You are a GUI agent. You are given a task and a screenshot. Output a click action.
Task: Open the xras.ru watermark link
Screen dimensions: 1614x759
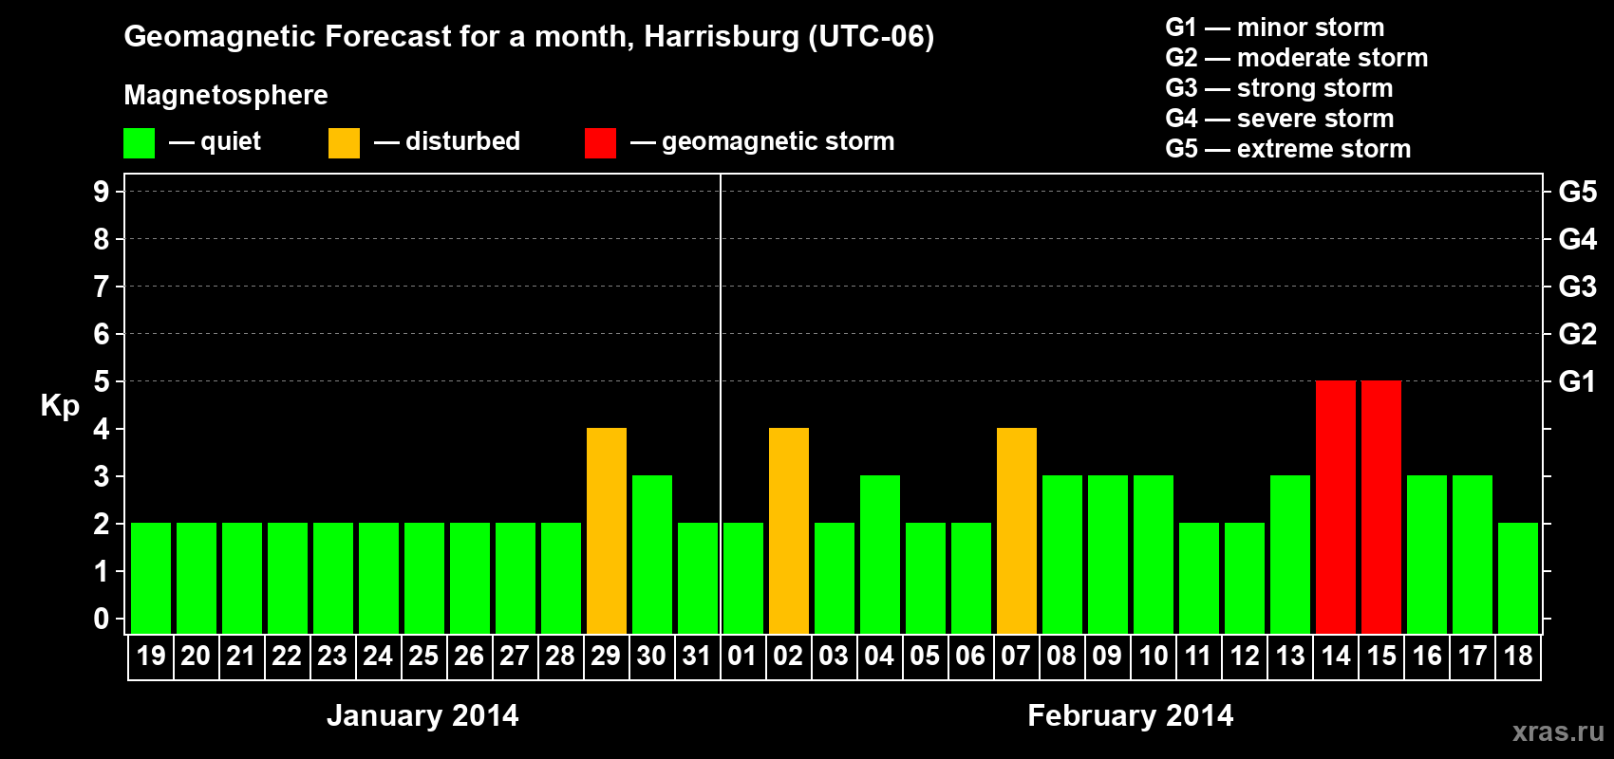(x=1558, y=731)
